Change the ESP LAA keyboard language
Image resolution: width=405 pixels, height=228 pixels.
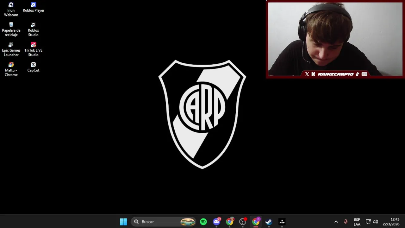tap(357, 222)
